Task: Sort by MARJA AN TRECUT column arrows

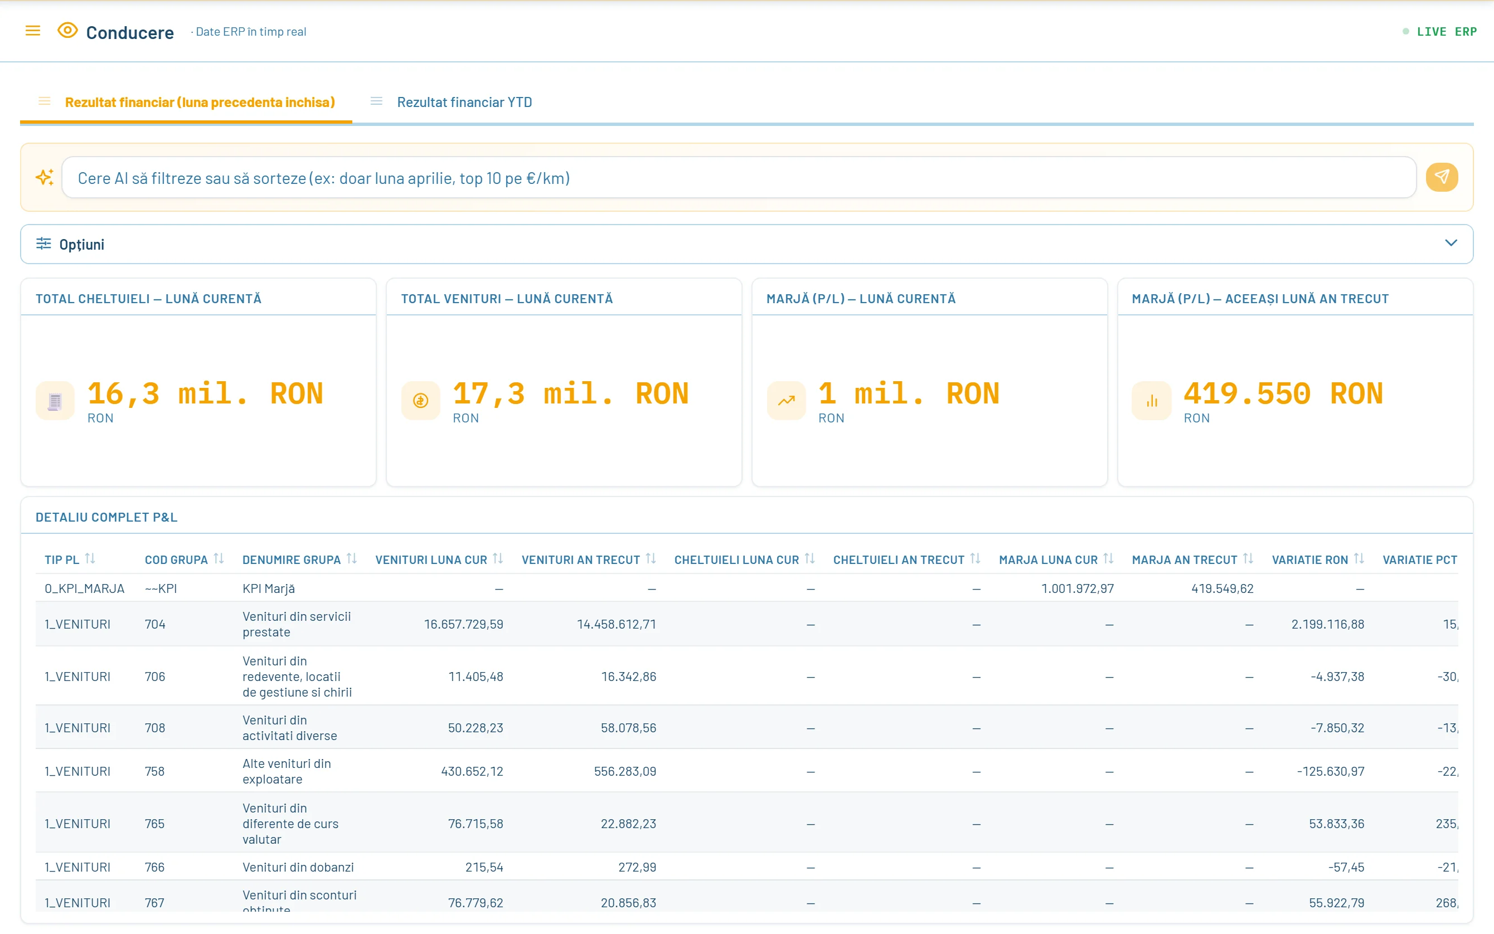Action: pyautogui.click(x=1248, y=558)
